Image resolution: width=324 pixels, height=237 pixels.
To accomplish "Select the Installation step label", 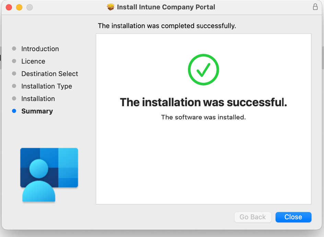I will pos(38,99).
